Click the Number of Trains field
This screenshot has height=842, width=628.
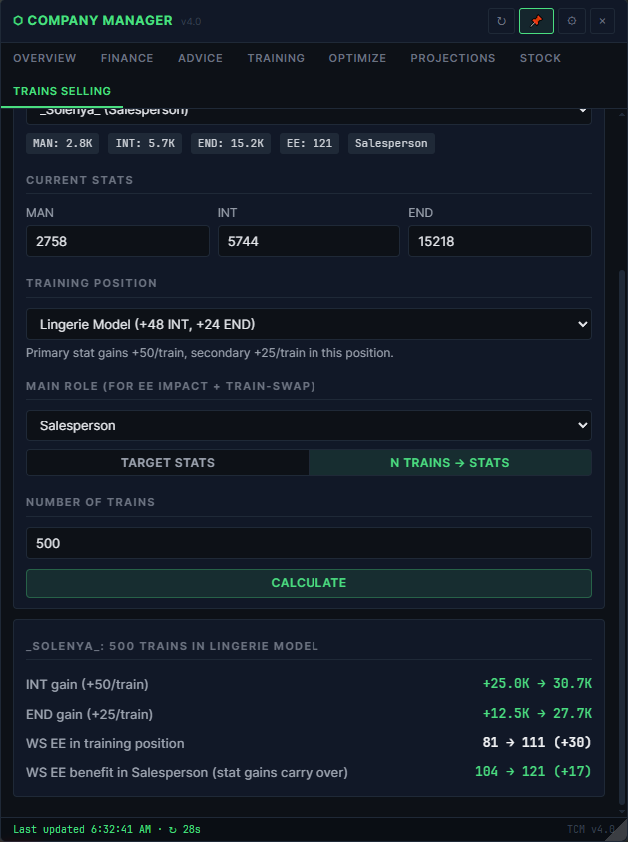309,543
